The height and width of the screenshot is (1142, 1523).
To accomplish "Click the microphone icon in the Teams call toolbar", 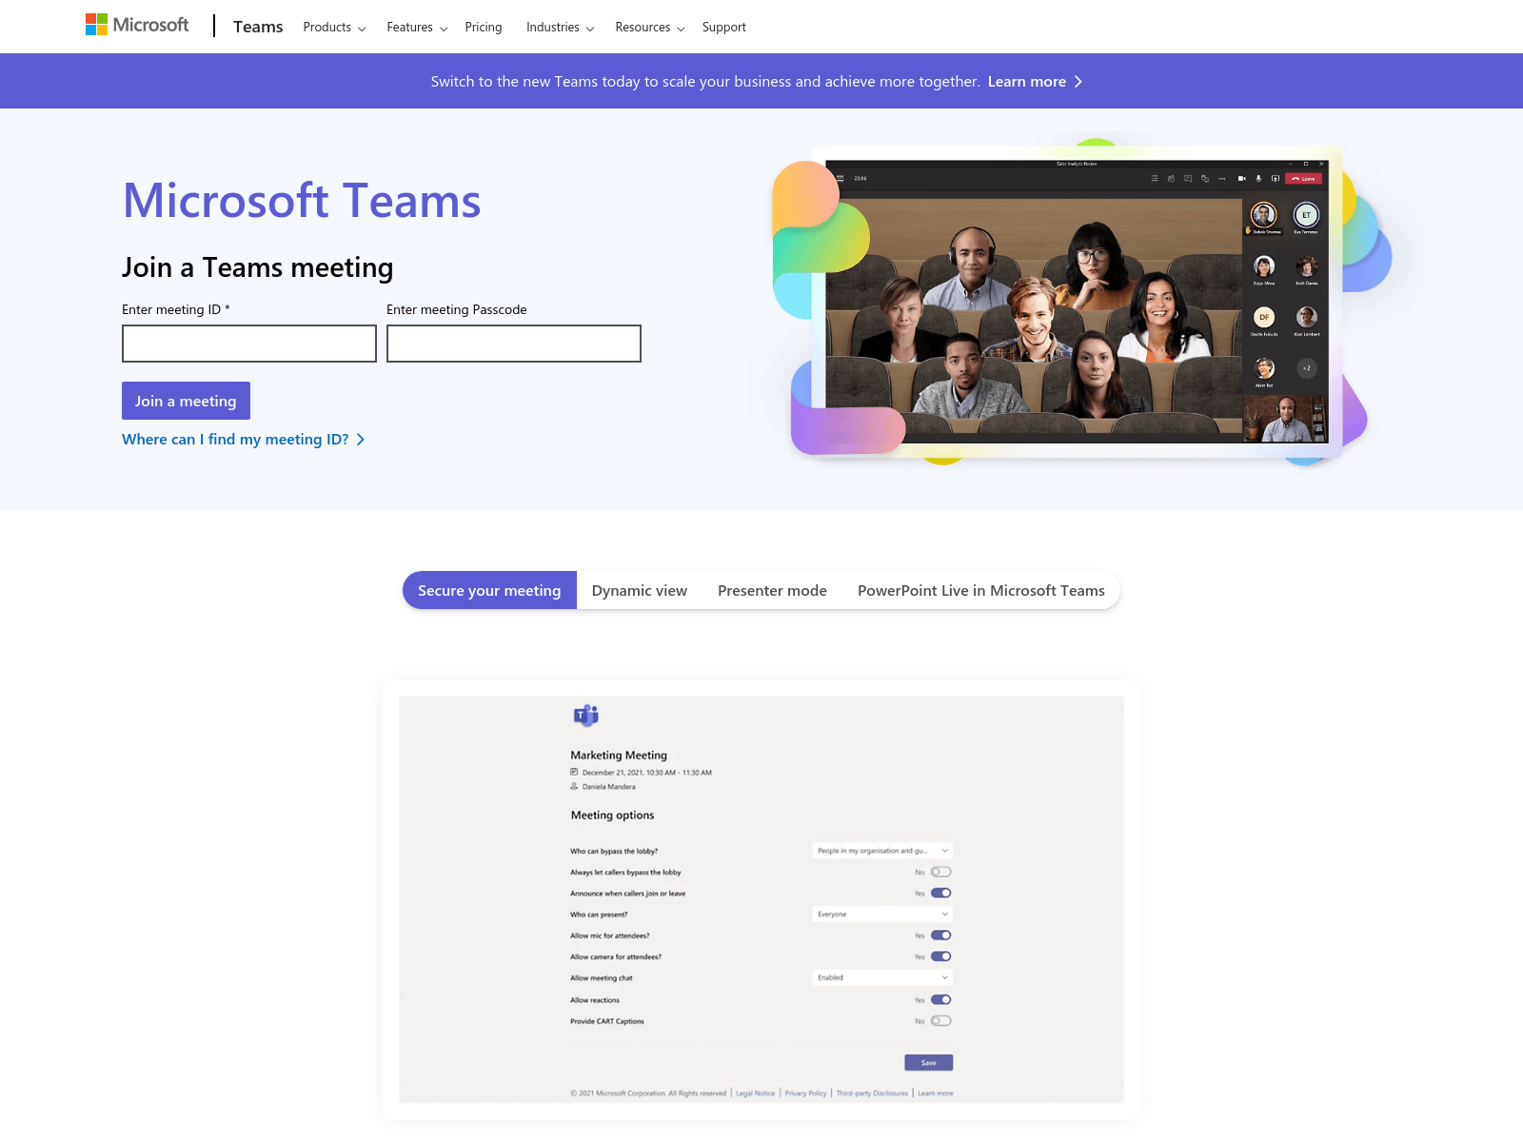I will [x=1258, y=178].
